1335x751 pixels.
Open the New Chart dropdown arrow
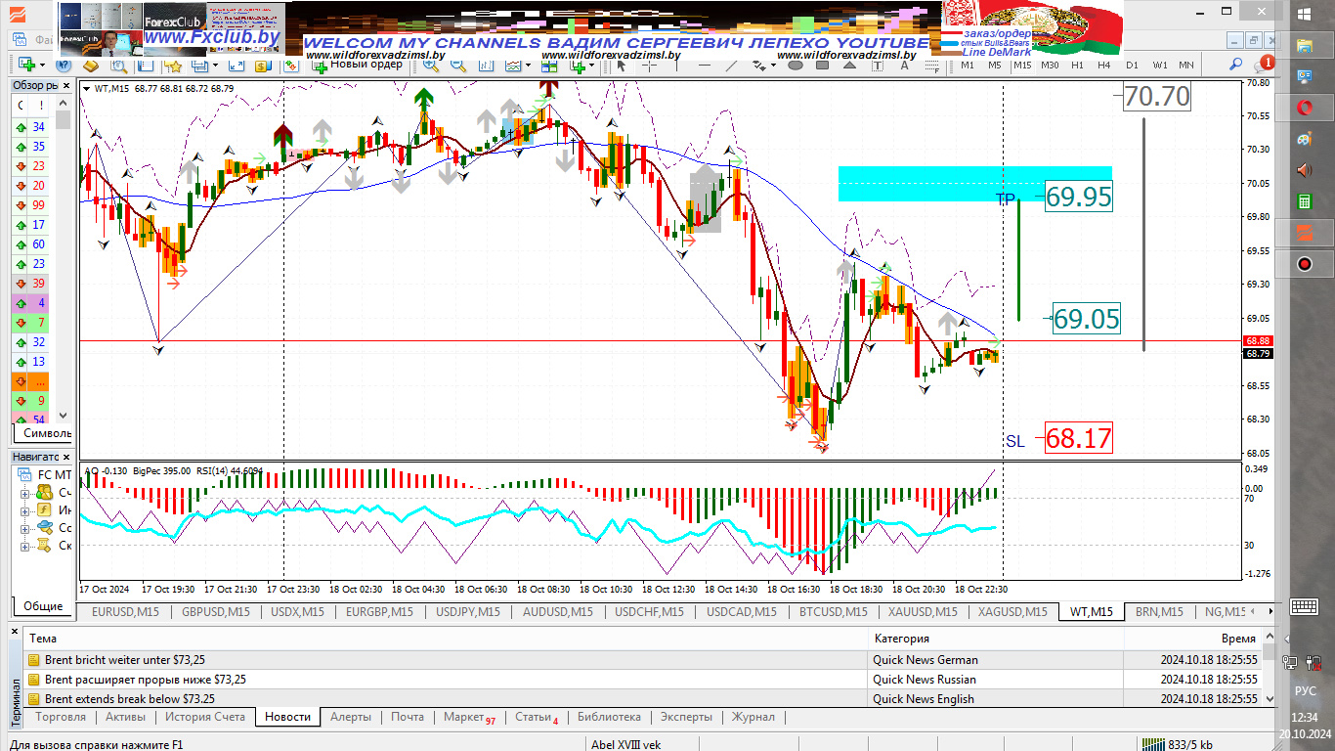(x=43, y=66)
